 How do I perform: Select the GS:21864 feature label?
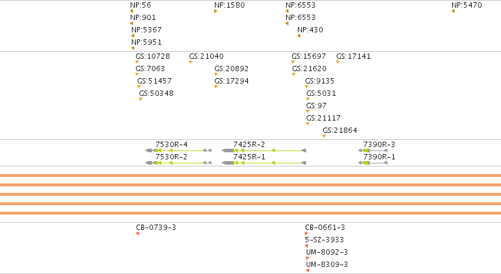tap(340, 131)
